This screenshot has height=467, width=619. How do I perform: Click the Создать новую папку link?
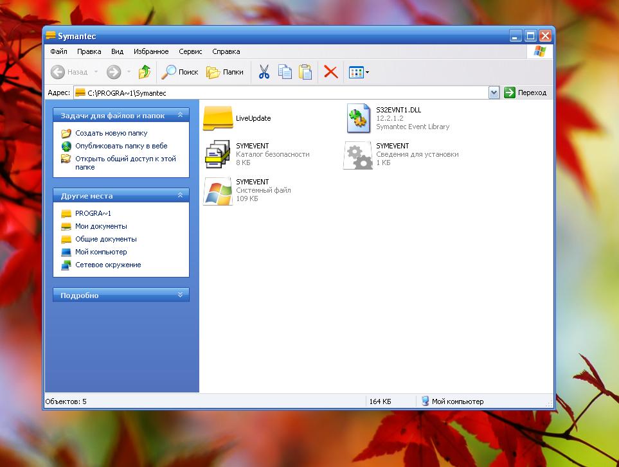point(111,133)
